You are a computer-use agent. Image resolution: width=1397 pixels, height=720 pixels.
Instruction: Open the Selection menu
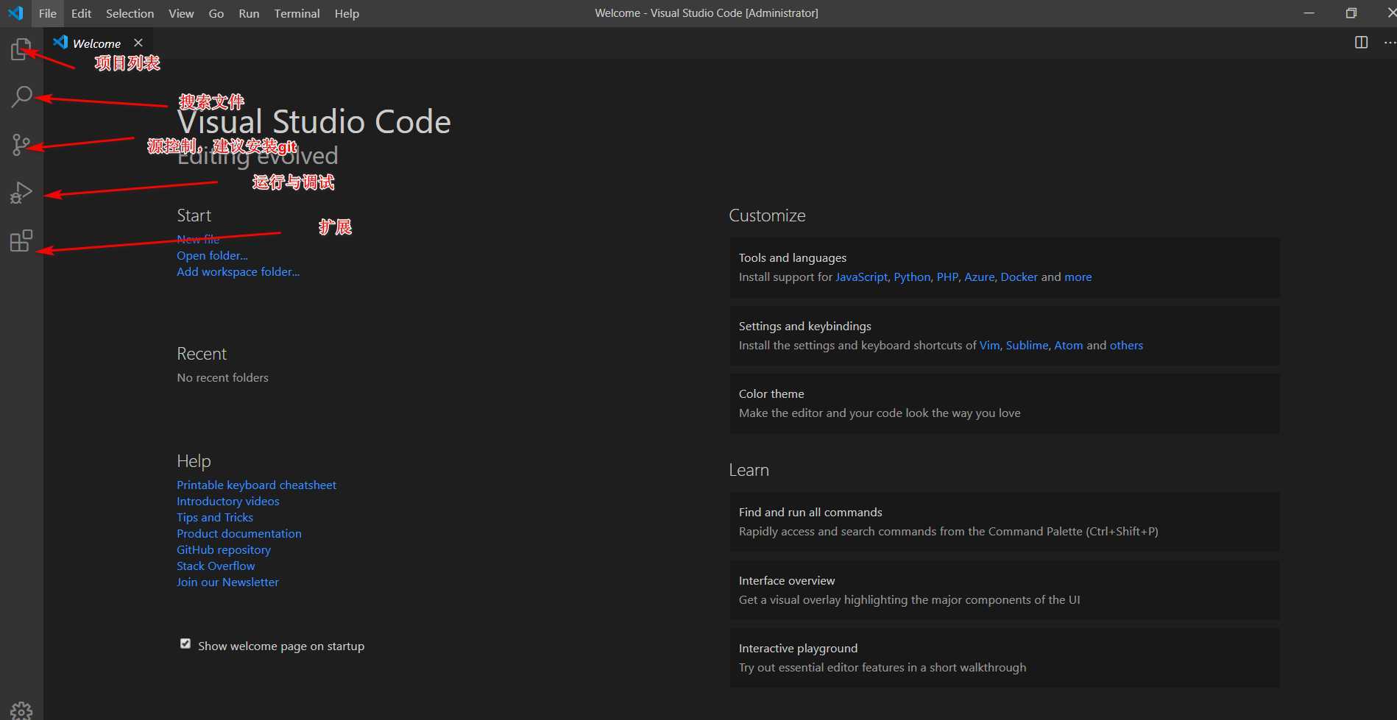coord(130,13)
